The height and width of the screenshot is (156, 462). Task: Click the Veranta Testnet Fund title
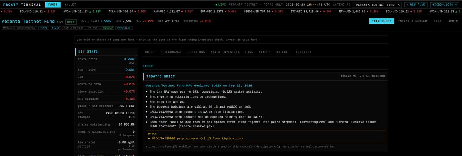click(x=28, y=22)
